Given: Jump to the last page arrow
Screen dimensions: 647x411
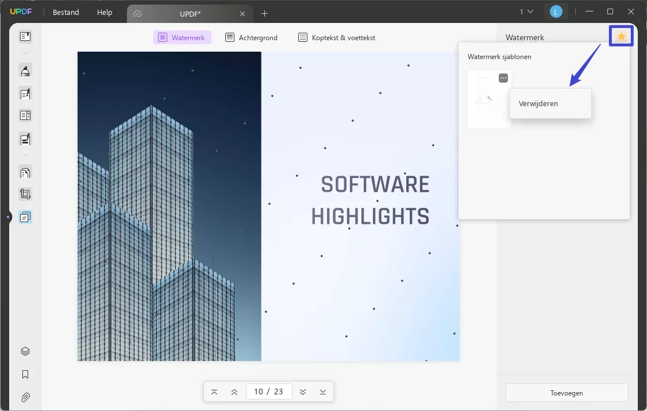Looking at the screenshot, I should coord(323,391).
